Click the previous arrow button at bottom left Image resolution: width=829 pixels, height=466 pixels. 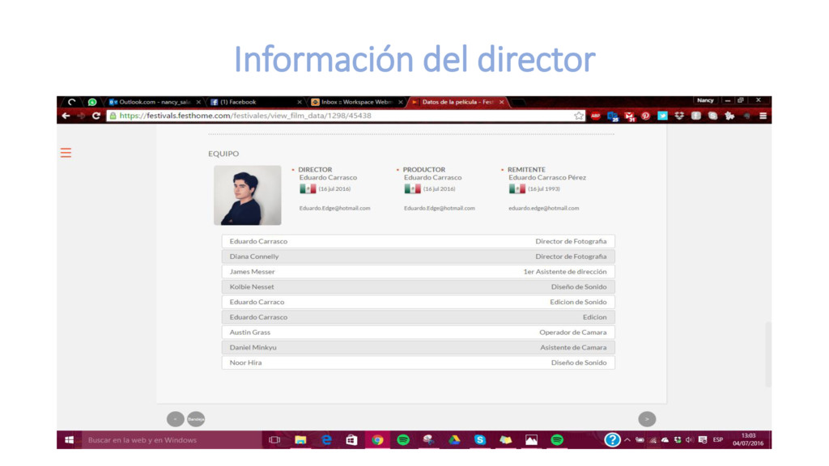coord(175,419)
